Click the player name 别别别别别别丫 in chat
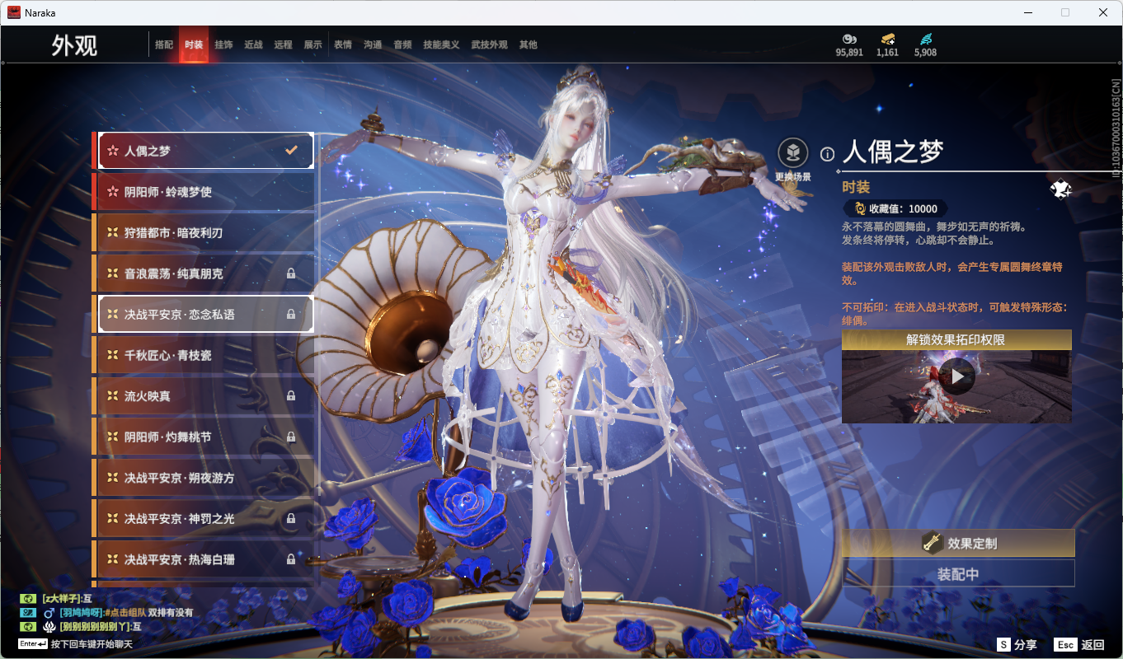 [96, 627]
